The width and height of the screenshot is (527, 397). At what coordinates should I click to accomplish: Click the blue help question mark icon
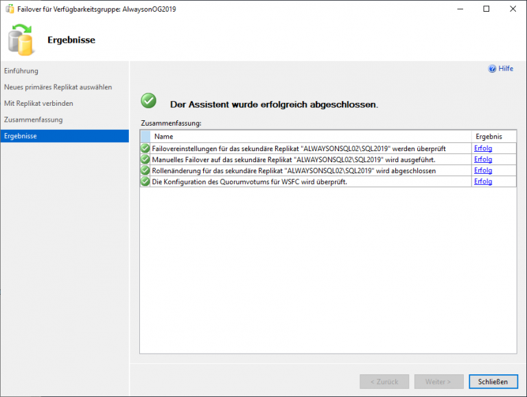pyautogui.click(x=492, y=69)
